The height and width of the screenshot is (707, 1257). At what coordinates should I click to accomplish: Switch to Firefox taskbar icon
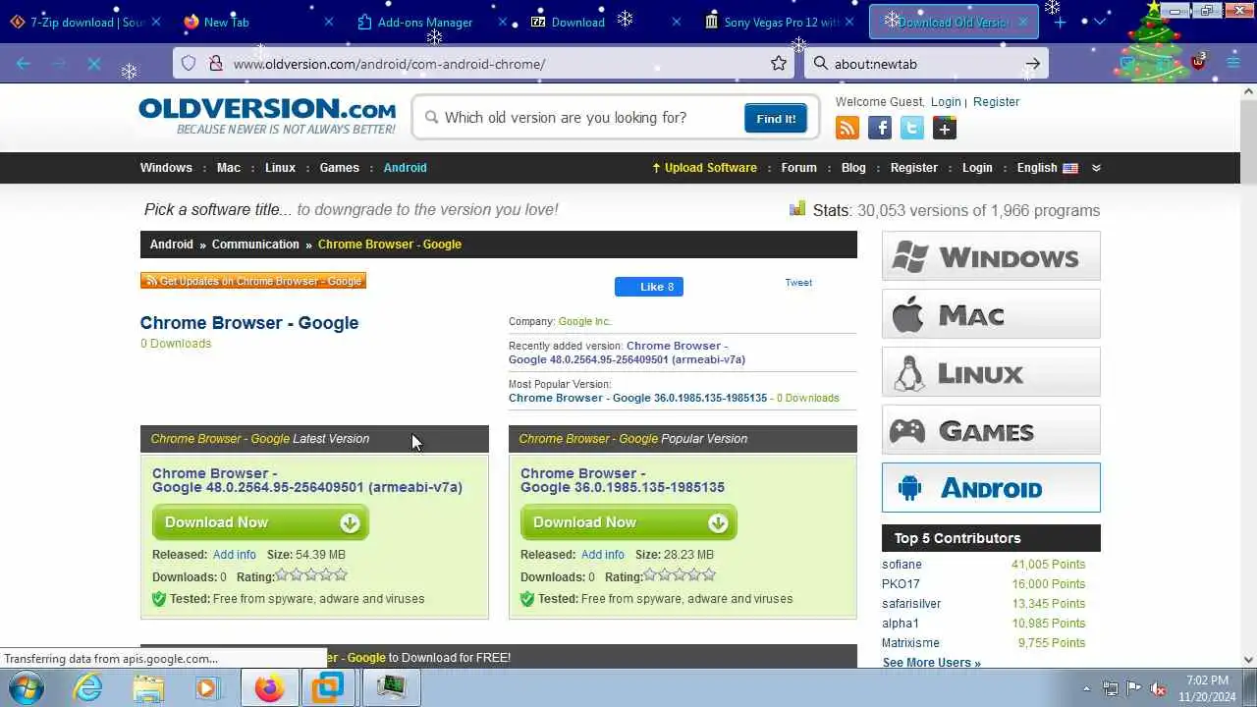269,687
